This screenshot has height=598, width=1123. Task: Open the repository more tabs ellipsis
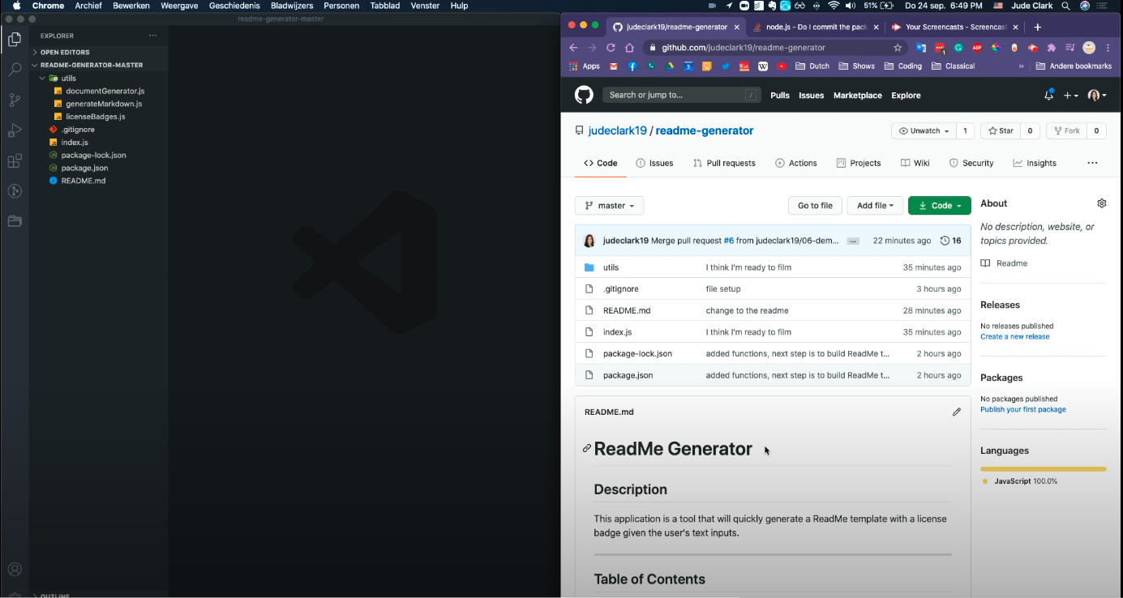click(1092, 163)
